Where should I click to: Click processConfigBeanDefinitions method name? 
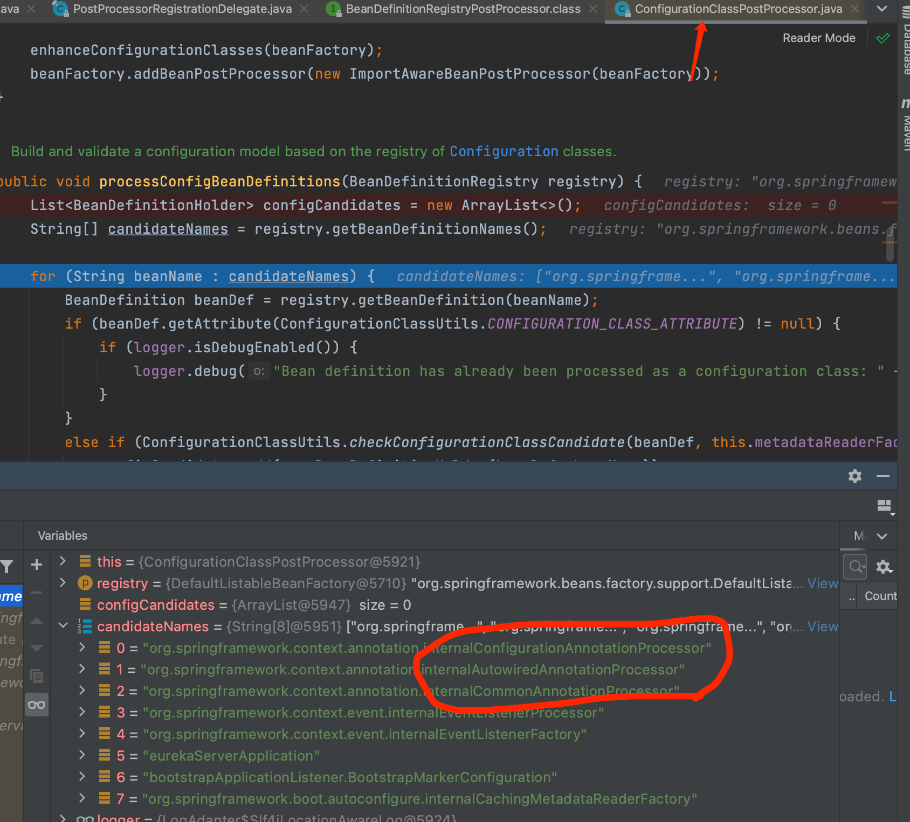click(x=219, y=182)
